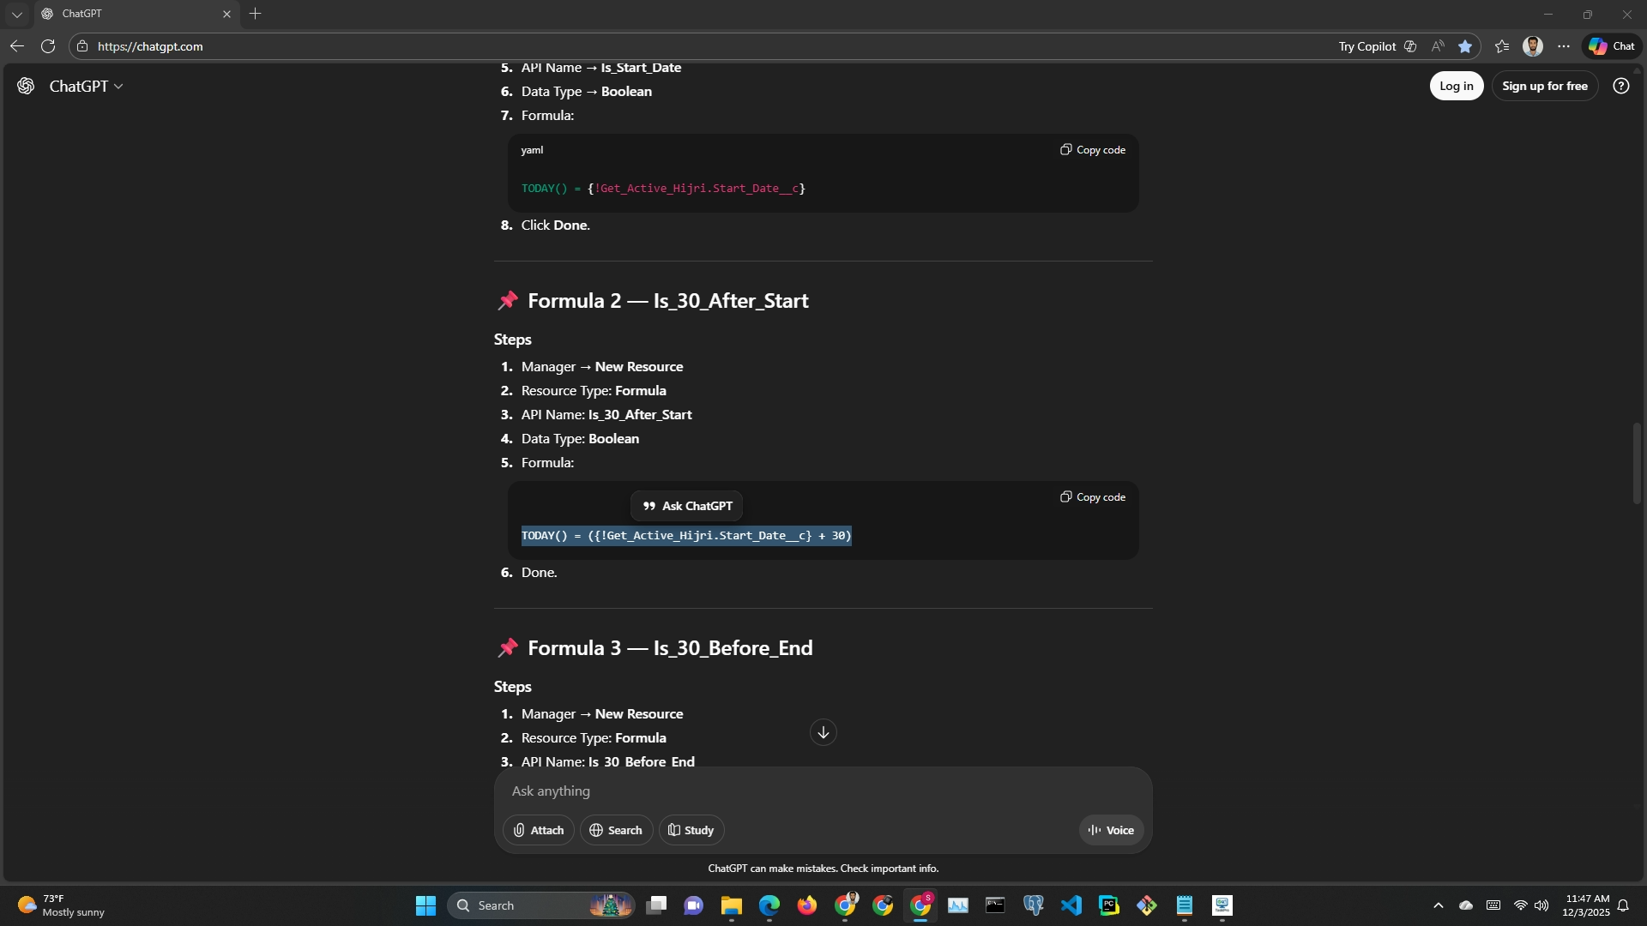Screen dimensions: 1647x926
Task: Toggle Search mode in prompt box
Action: pos(616,830)
